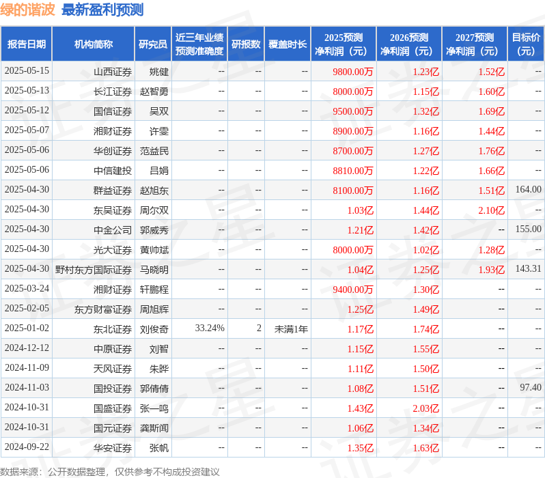
Task: Click the date 2025-05-15
Action: click(x=27, y=71)
